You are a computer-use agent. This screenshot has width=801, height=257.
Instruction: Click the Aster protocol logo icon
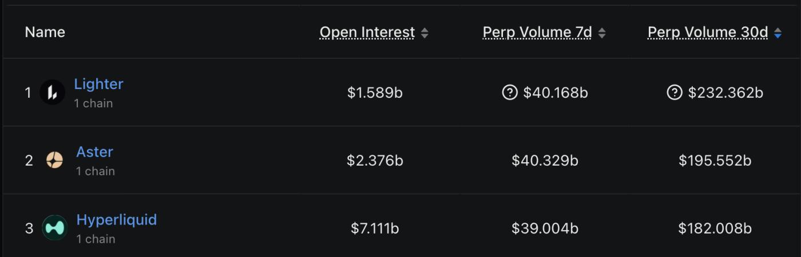[x=54, y=160]
